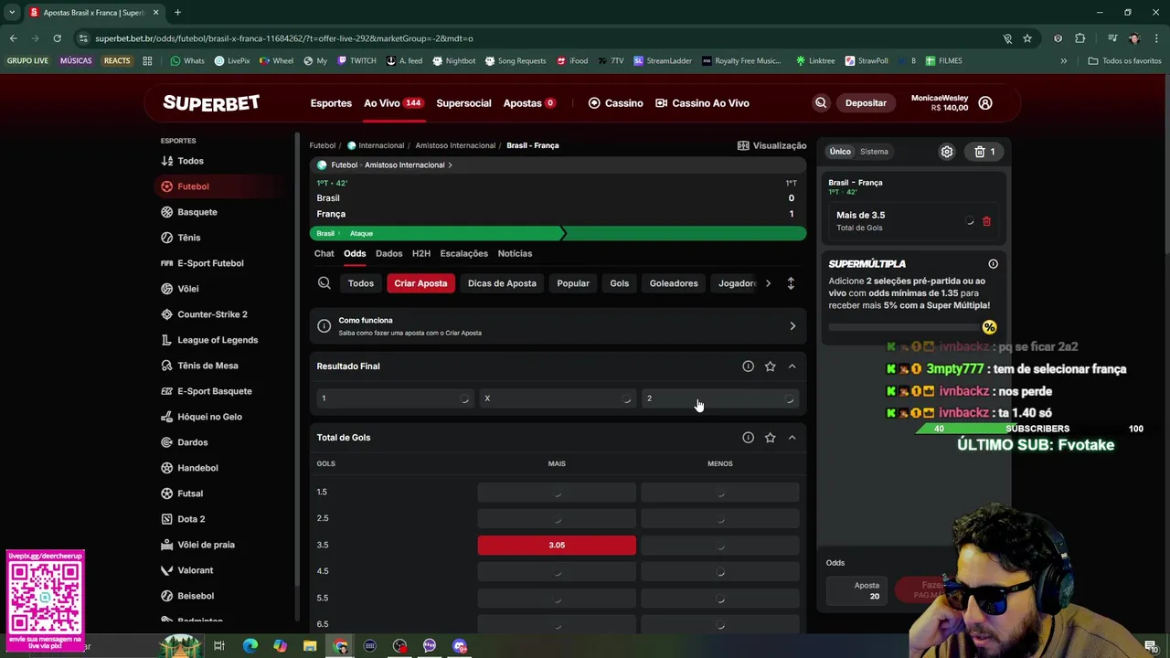Open Supersocial in top navigation

[x=463, y=103]
